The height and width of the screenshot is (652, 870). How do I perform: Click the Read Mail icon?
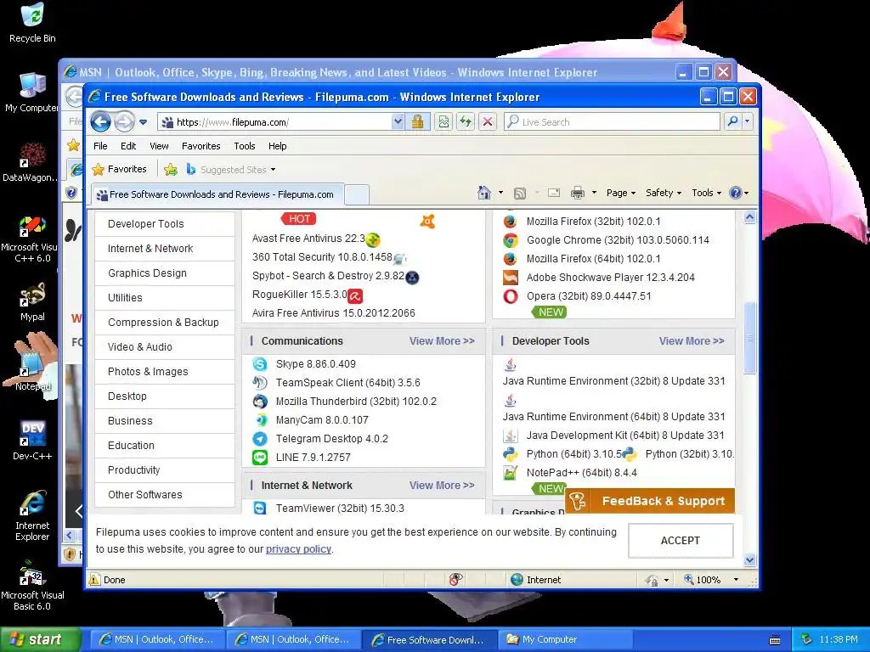[x=553, y=193]
